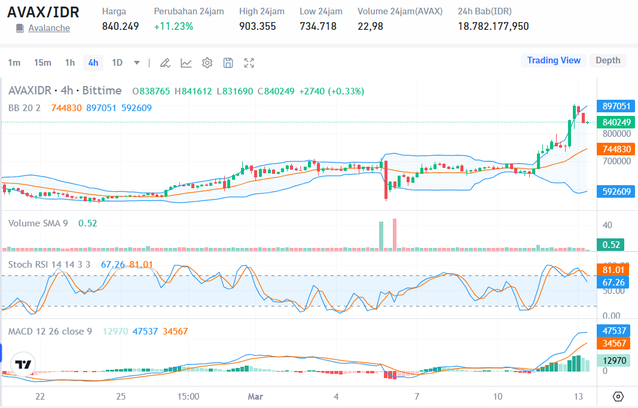Click the High 24jam value 903.355
Viewport: 638px width, 408px height.
click(x=258, y=26)
